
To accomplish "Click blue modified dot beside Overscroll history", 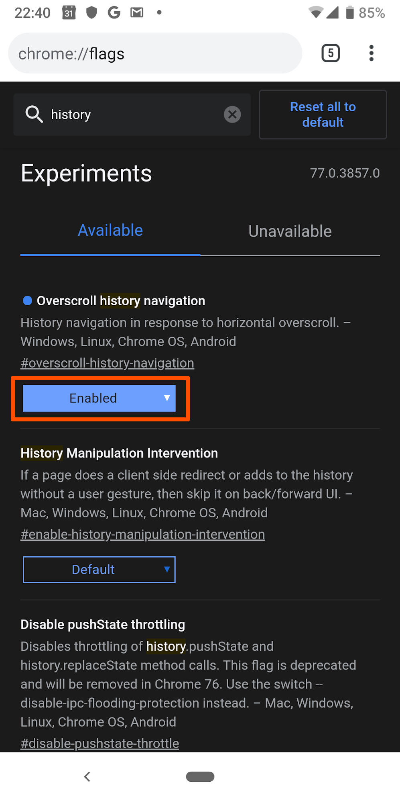I will pyautogui.click(x=27, y=300).
